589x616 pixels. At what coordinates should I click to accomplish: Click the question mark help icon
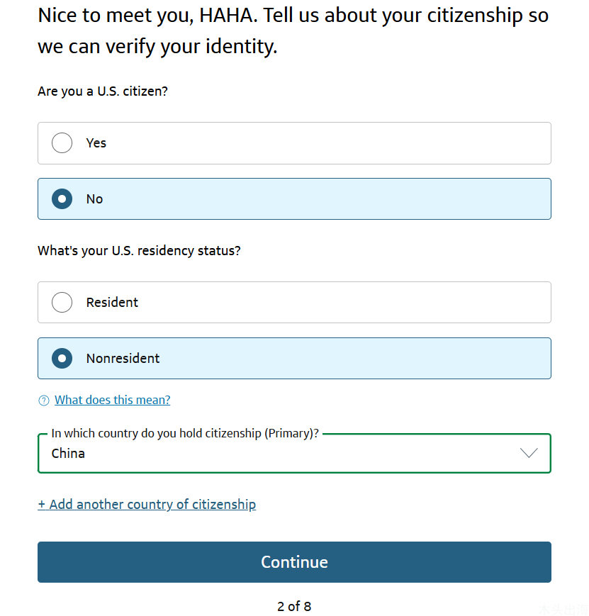(x=44, y=401)
